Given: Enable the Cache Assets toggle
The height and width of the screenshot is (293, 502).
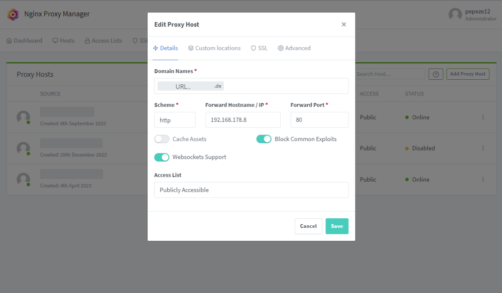Looking at the screenshot, I should (162, 139).
